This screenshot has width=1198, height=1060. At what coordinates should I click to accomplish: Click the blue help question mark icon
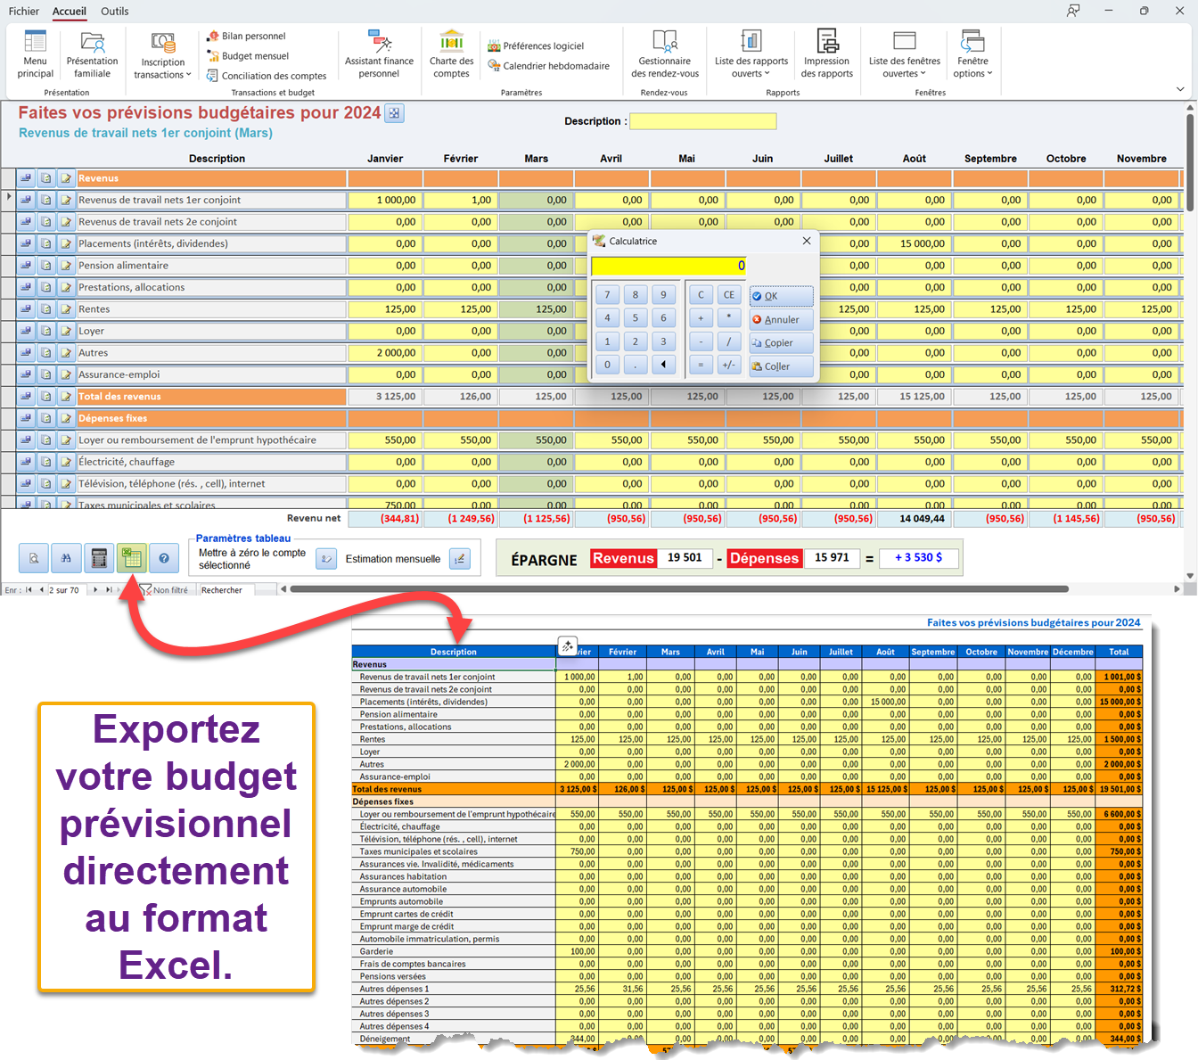click(x=164, y=558)
